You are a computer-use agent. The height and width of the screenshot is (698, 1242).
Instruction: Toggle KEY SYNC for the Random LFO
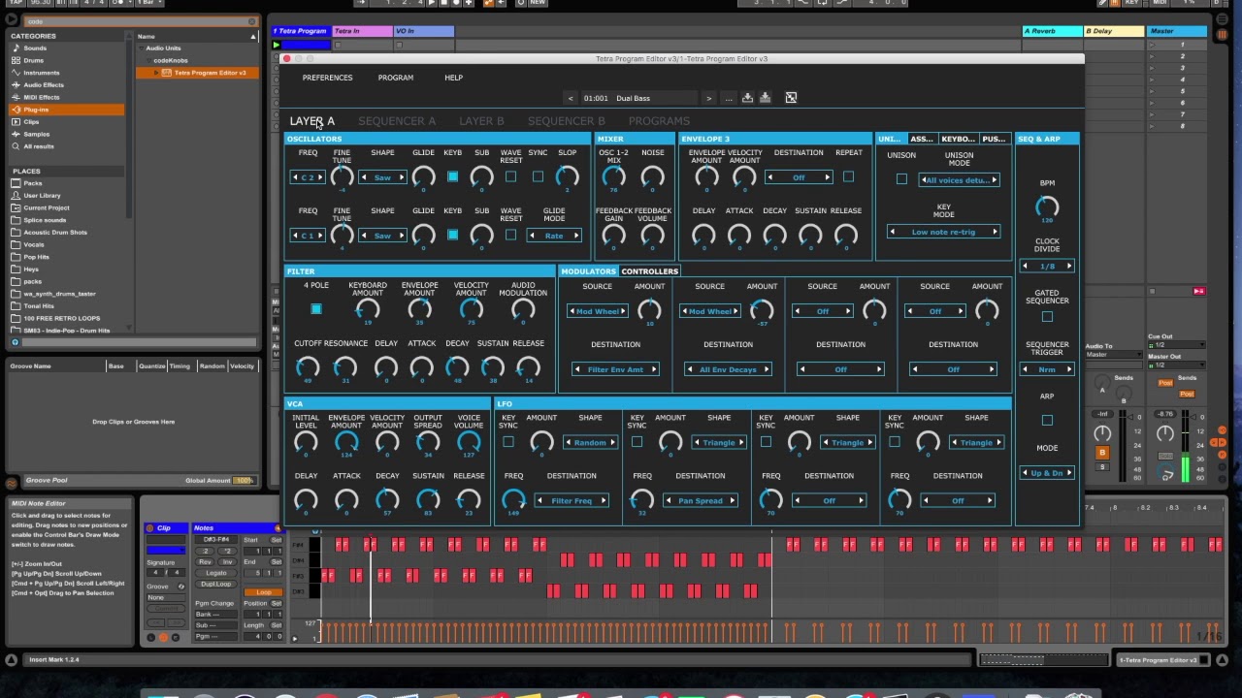click(507, 442)
